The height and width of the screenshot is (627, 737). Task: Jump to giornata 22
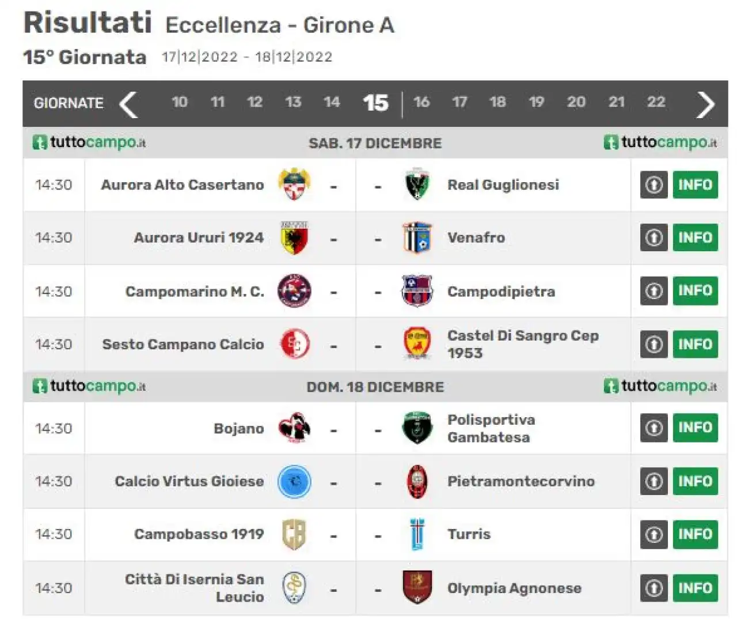656,102
